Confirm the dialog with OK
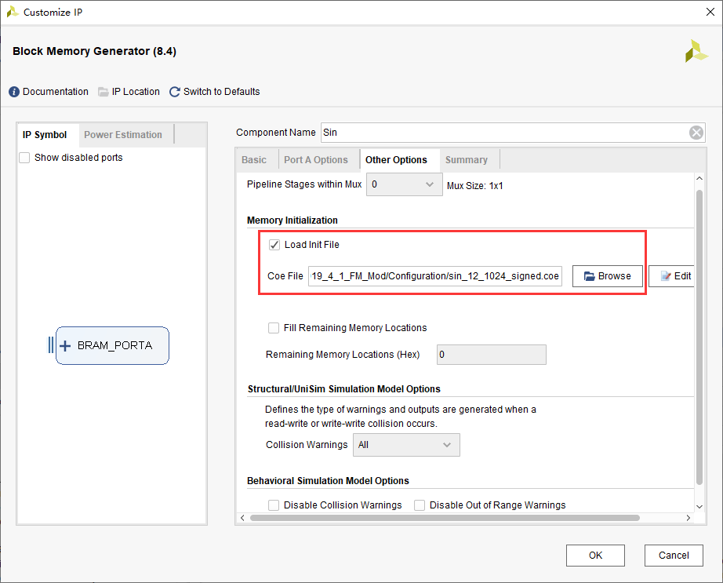This screenshot has width=723, height=583. 595,556
